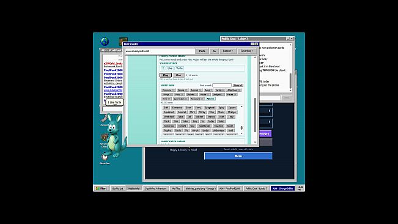Click the 'I Like Turtle' speech bubble
Screen dimensions: 398x224
tap(114, 102)
